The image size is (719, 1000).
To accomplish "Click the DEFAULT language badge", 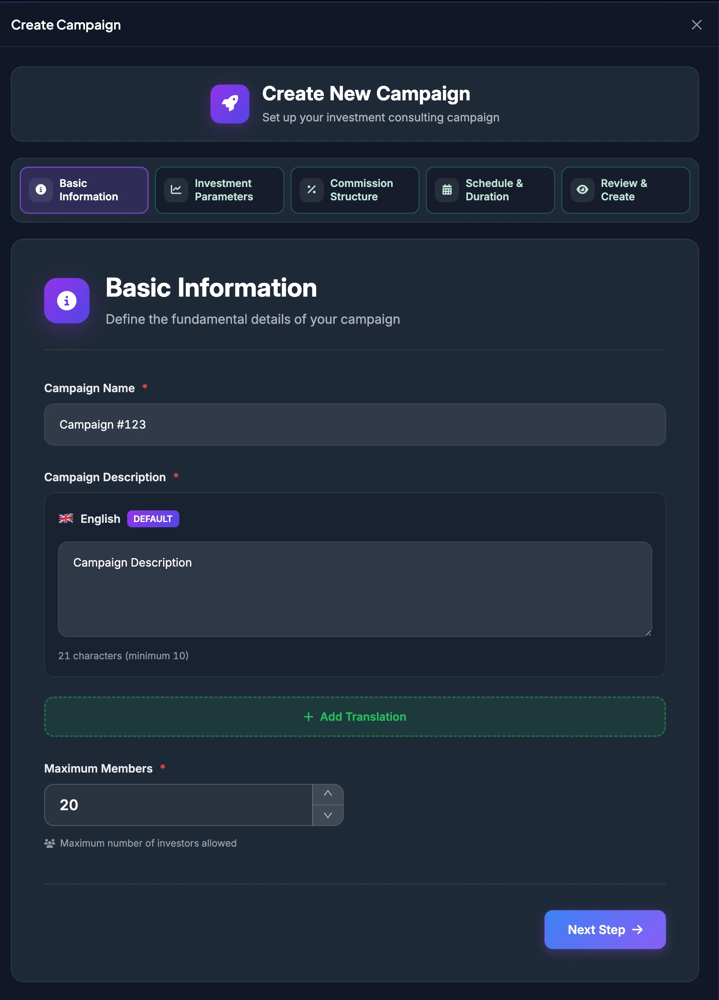I will (153, 519).
